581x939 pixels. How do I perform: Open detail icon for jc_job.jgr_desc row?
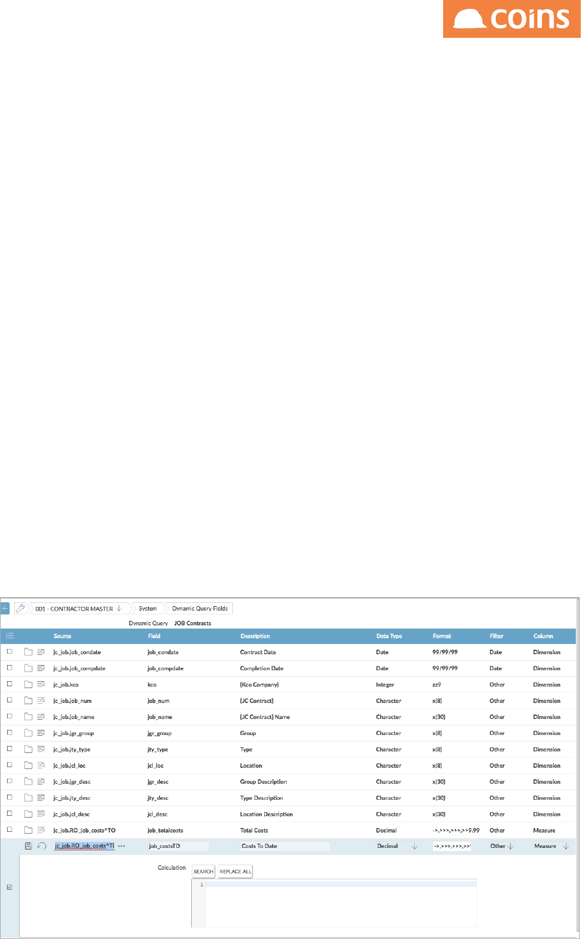41,782
